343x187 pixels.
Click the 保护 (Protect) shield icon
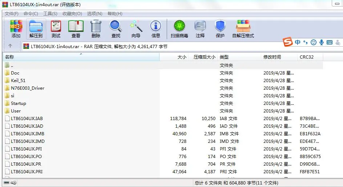(x=220, y=29)
